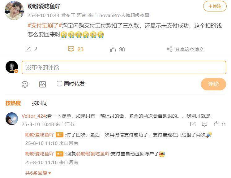231x178 pixels.
Task: Sort comments by 按热度
Action: (x=13, y=103)
